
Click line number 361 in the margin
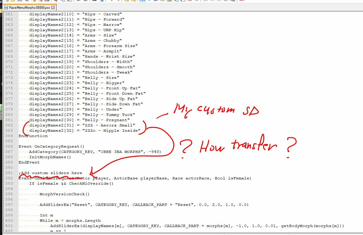(9, 14)
